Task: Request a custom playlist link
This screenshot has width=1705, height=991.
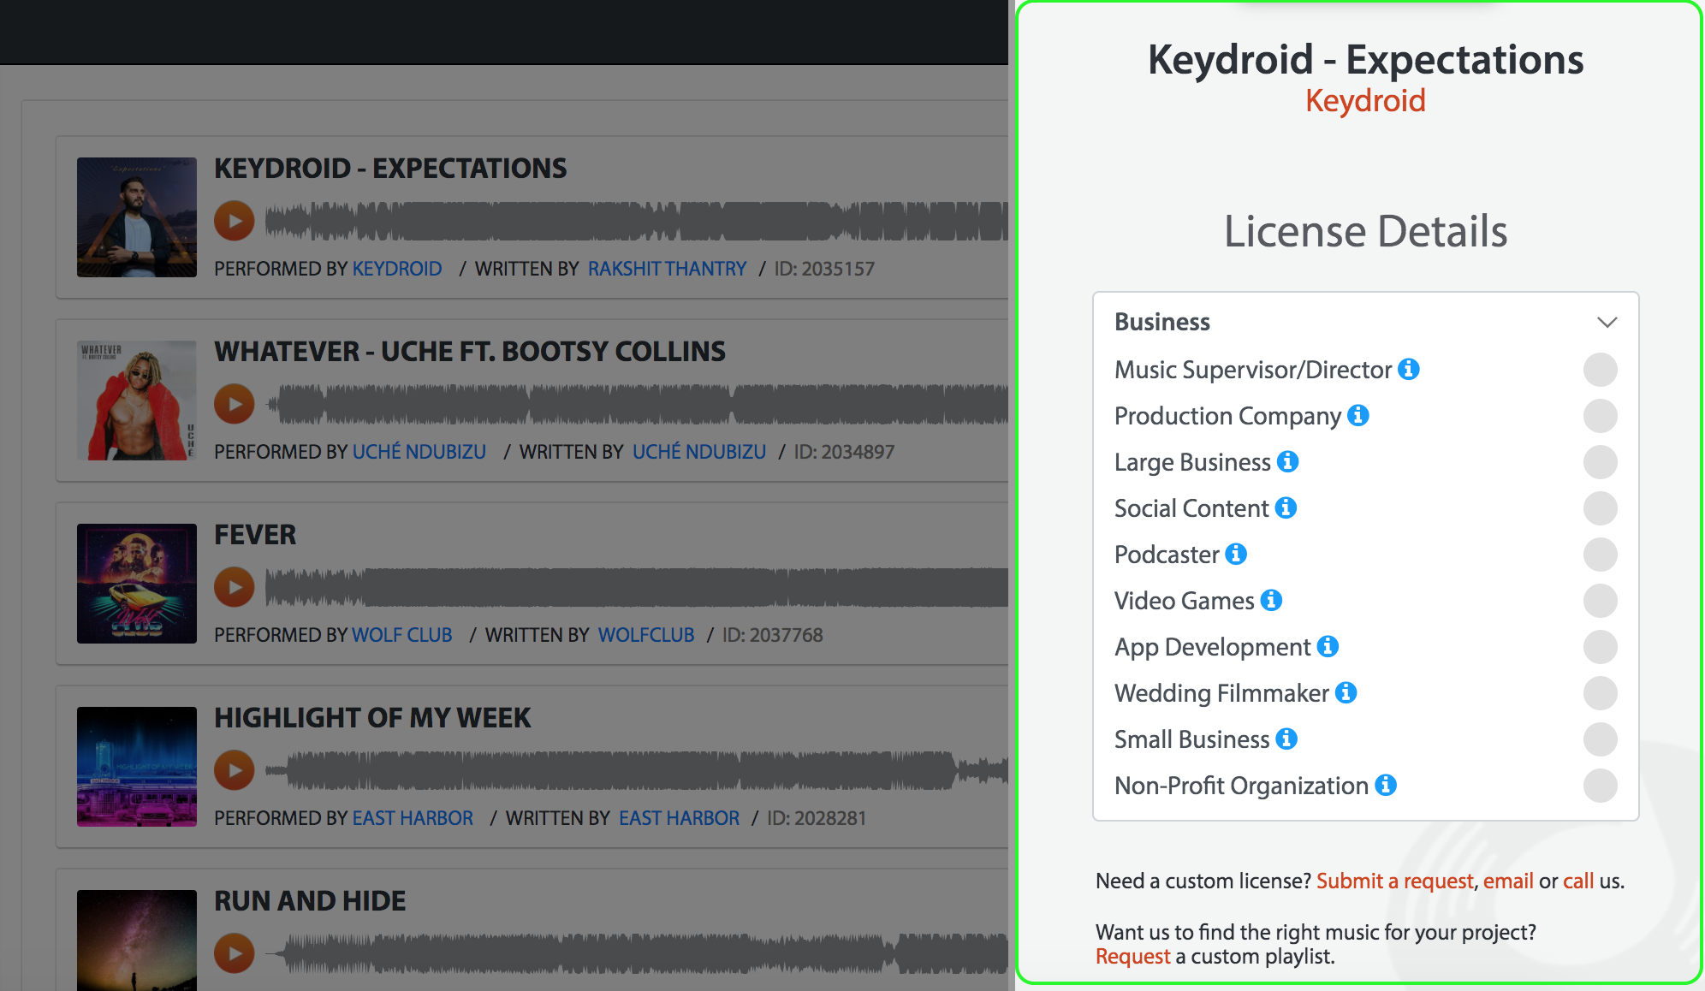Action: (x=1132, y=957)
